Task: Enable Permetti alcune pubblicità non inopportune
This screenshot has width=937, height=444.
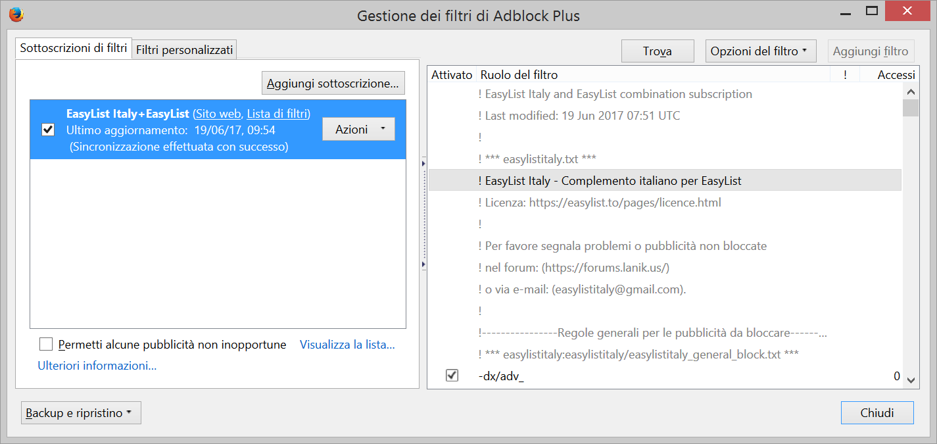Action: pos(46,344)
